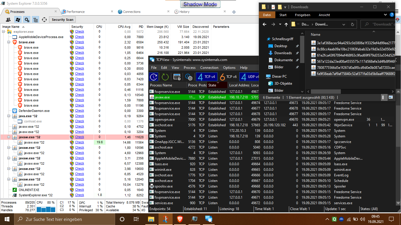Select the green javaw.exe row in TCPView
The image size is (401, 225).
204,97
